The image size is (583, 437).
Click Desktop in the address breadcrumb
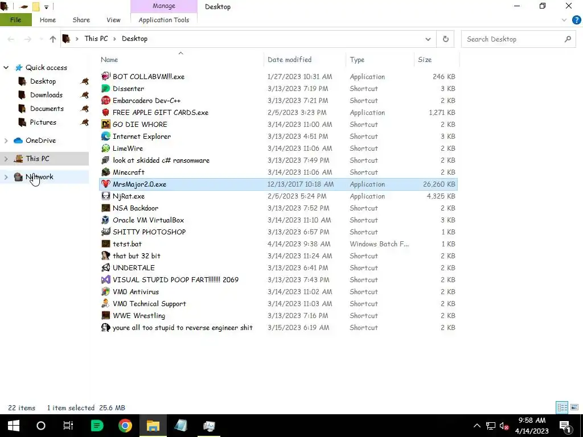click(134, 39)
